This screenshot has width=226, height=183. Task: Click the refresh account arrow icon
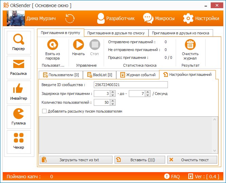[70, 18]
